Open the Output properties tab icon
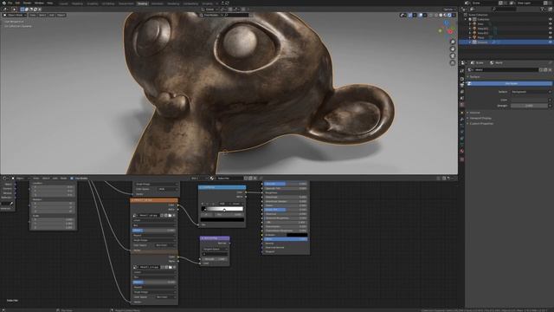 click(x=462, y=85)
